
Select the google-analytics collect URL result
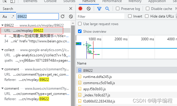click(x=36, y=55)
